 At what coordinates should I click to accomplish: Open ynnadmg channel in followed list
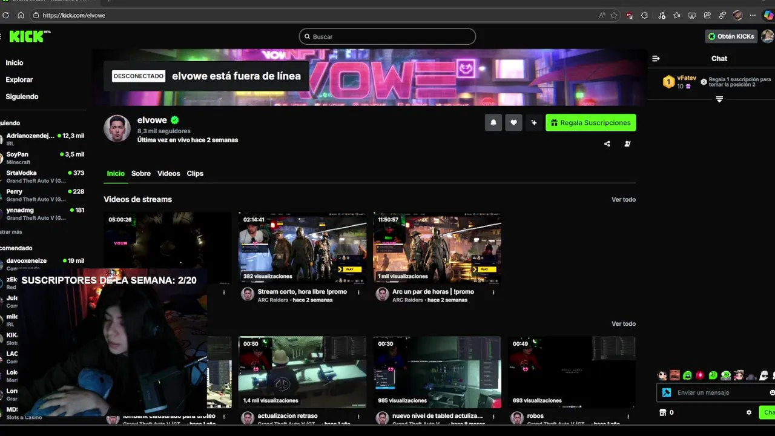tap(42, 214)
